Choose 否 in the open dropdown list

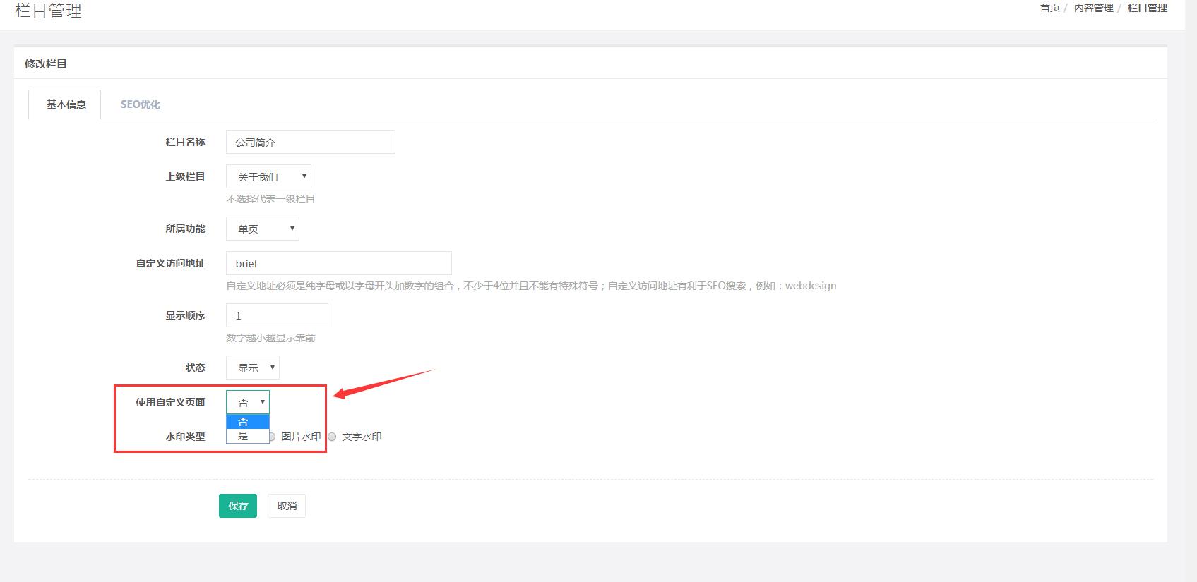click(x=247, y=422)
